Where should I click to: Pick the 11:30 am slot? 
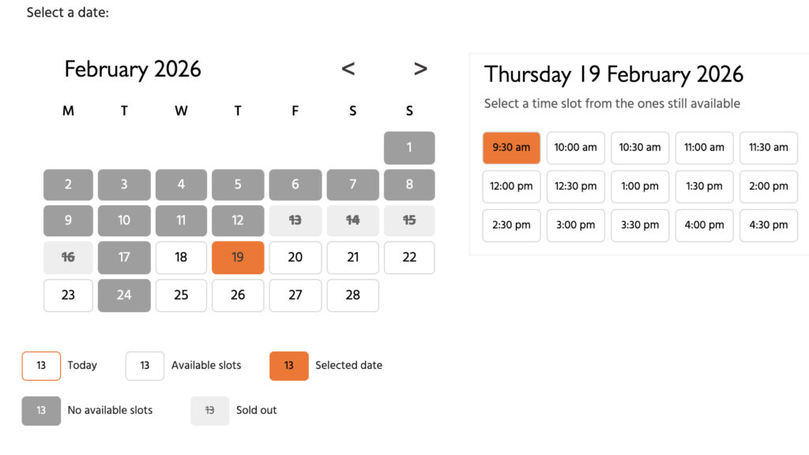[769, 148]
